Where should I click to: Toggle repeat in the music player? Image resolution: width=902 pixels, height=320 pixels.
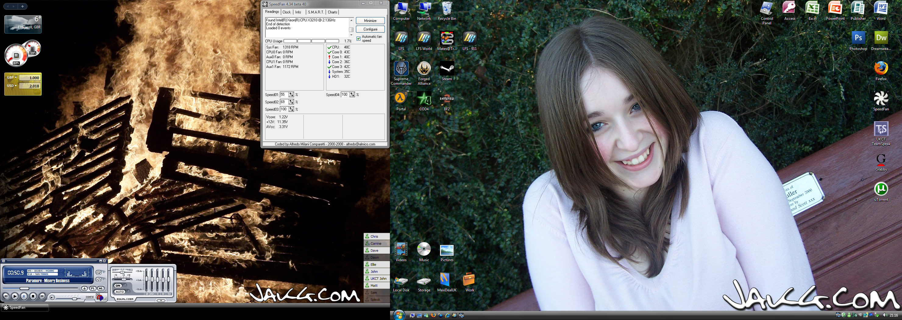pyautogui.click(x=99, y=272)
